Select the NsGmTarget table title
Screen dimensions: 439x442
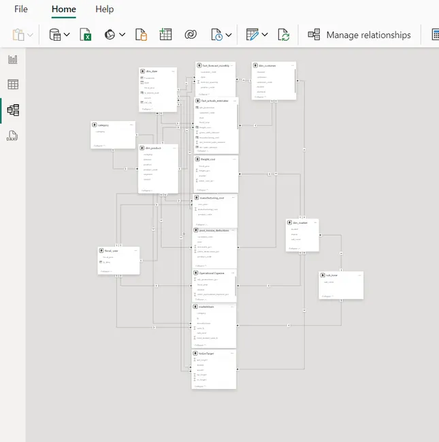tap(206, 353)
